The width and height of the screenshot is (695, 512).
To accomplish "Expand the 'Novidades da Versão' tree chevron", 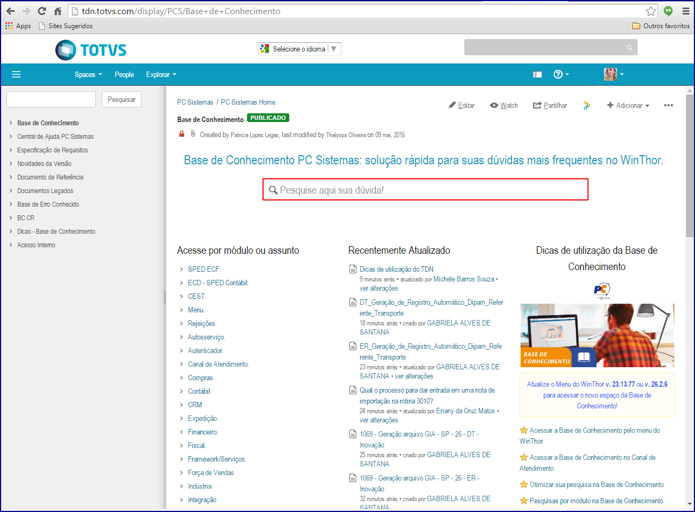I will (x=11, y=163).
